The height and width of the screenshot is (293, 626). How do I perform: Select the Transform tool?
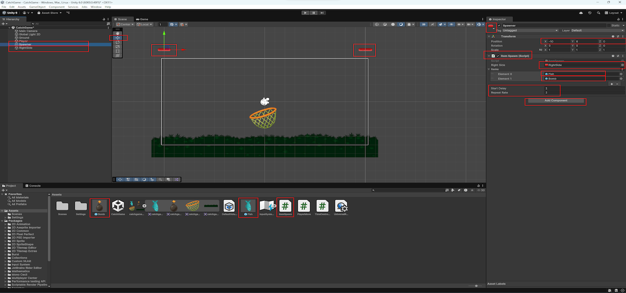[x=117, y=55]
